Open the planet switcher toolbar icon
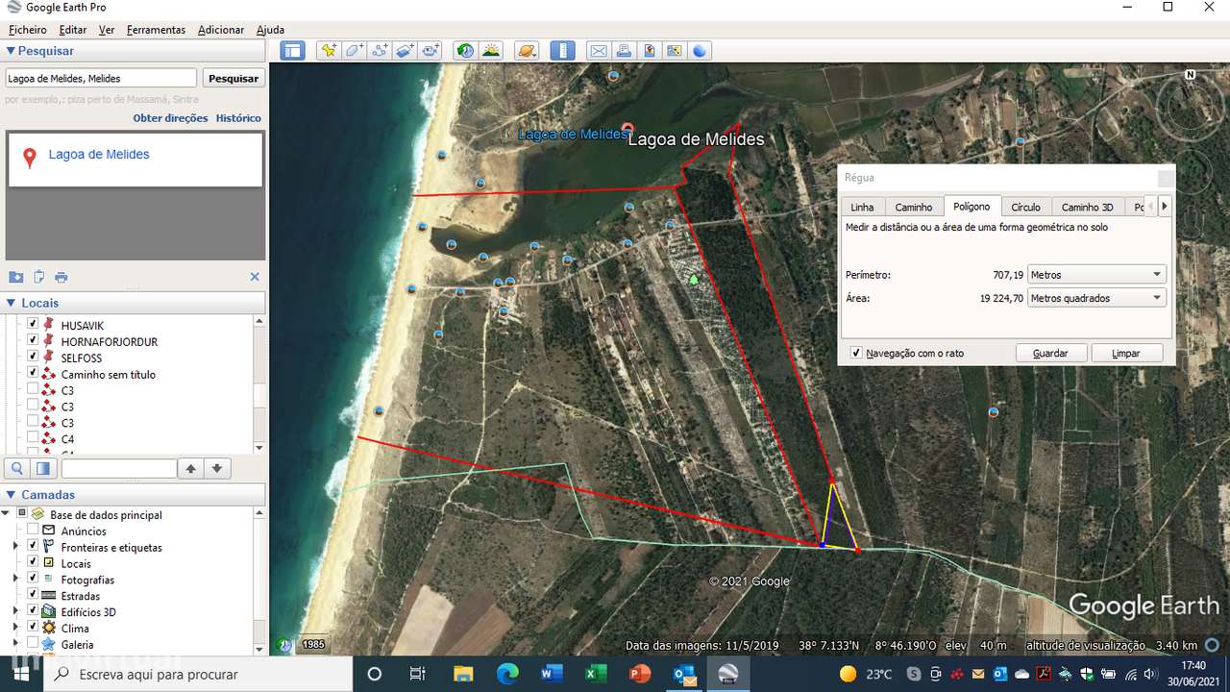The image size is (1230, 692). tap(527, 50)
